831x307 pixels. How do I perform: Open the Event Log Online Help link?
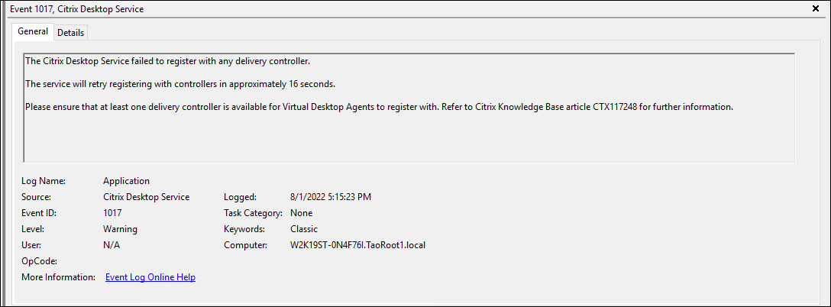coord(150,277)
